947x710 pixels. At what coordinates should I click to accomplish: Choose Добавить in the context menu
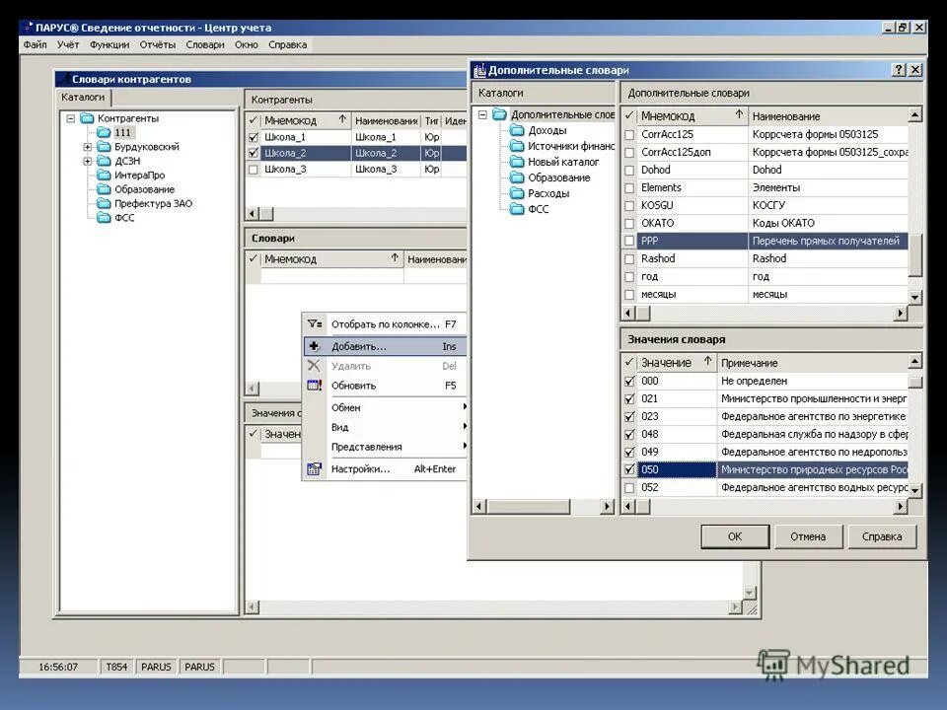[385, 346]
